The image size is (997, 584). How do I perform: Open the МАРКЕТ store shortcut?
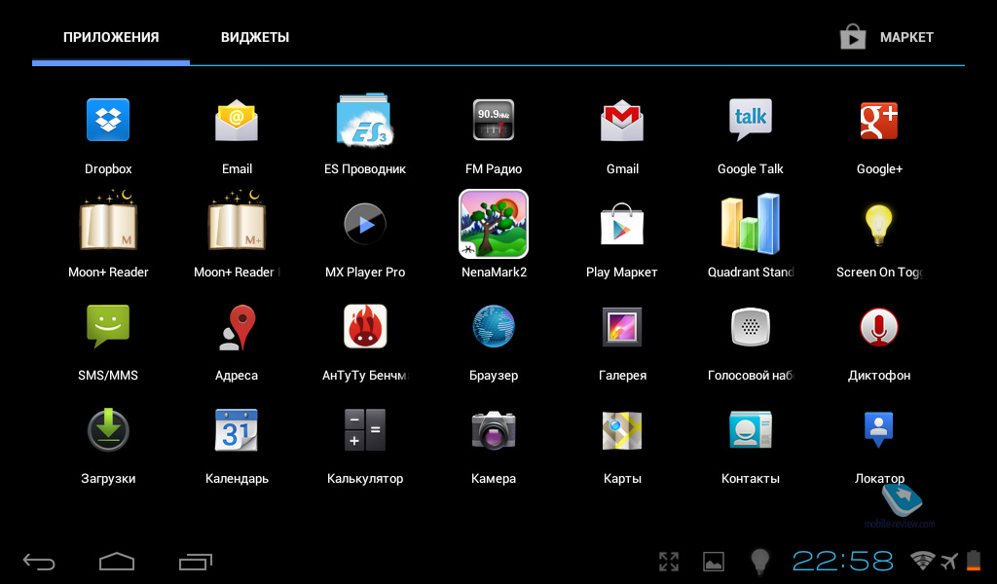click(x=886, y=37)
